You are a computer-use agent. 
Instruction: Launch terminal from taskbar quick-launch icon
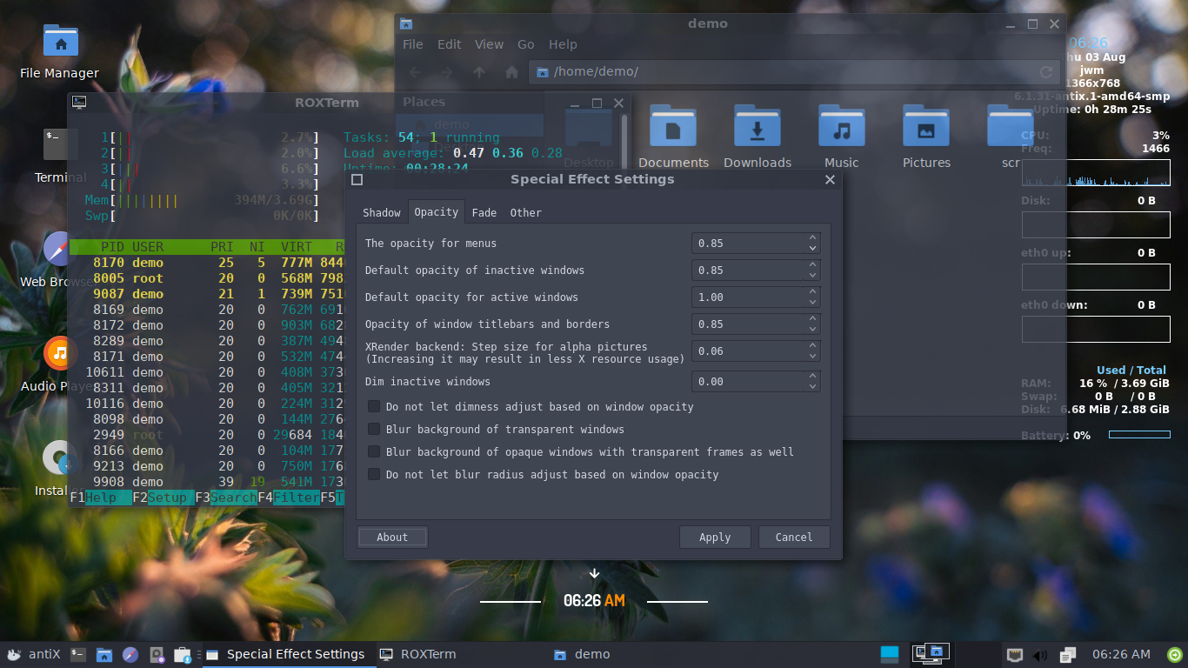(77, 654)
